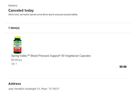Select the 'Address' section heading
The image size is (139, 102).
coord(15,84)
